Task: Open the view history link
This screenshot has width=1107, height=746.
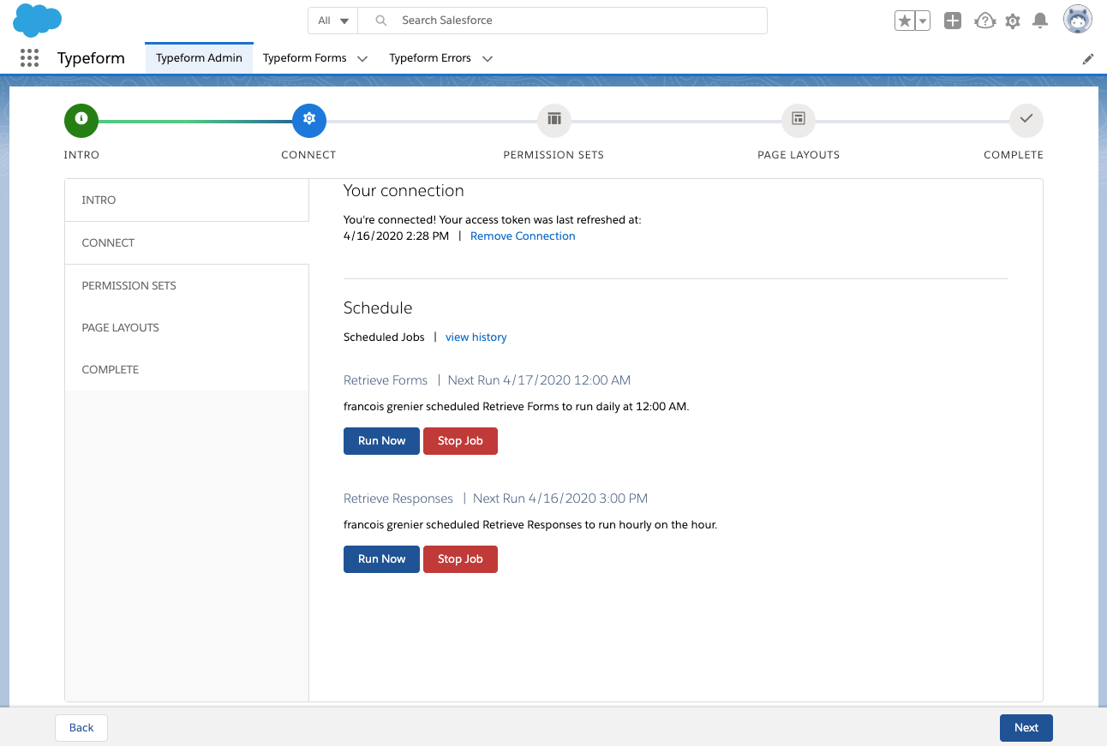Action: pyautogui.click(x=476, y=337)
